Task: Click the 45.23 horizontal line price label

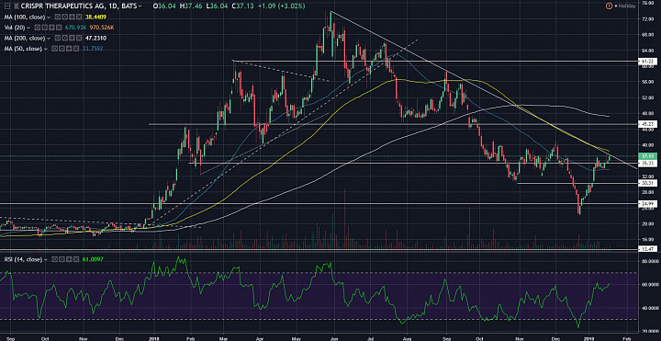Action: point(647,124)
